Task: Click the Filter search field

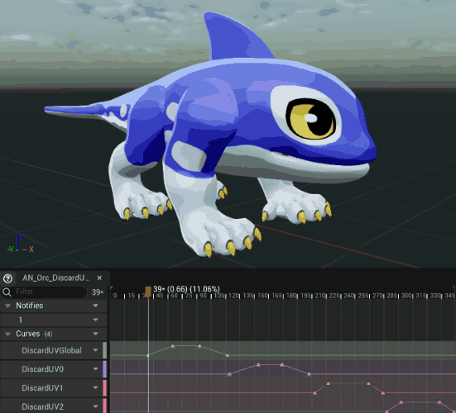Action: click(x=44, y=292)
